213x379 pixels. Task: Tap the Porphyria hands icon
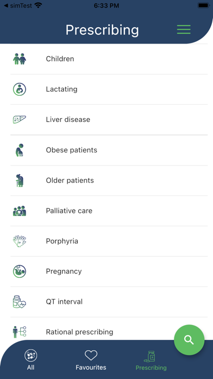20,241
